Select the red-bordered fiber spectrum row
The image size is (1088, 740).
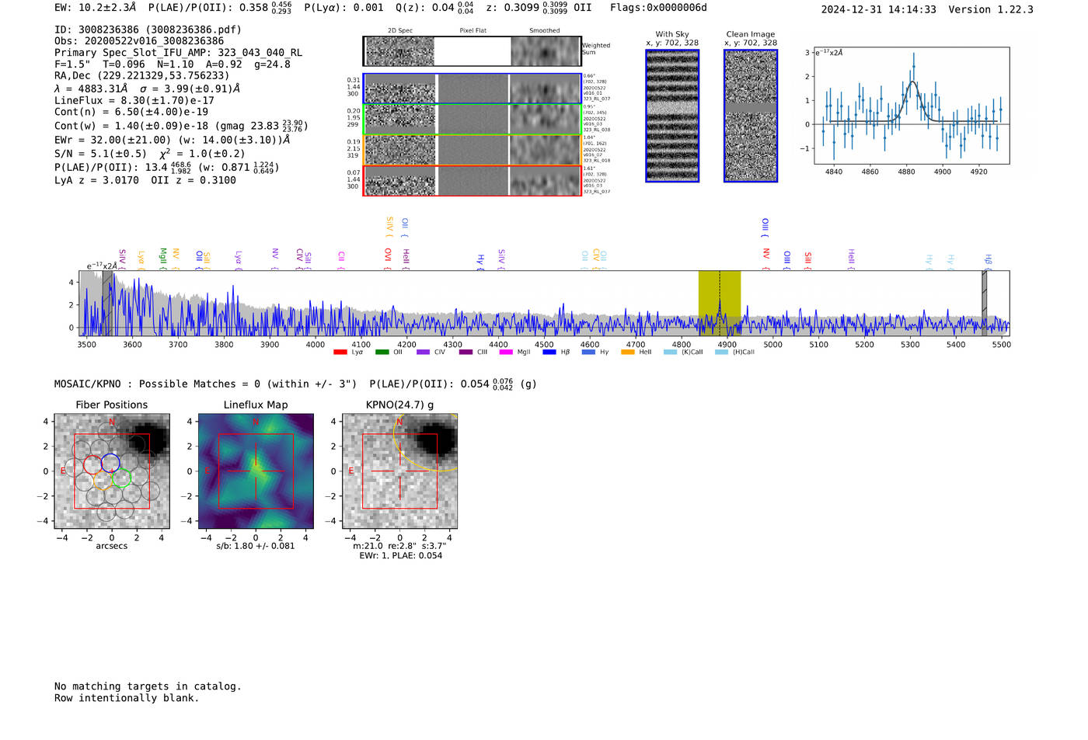point(472,181)
